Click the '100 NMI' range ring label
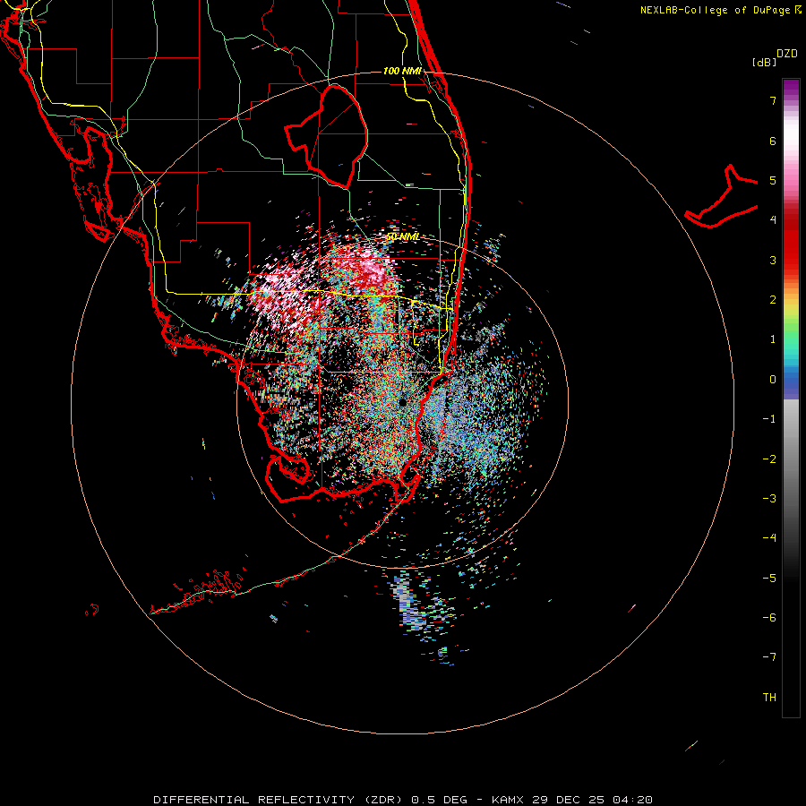This screenshot has height=806, width=806. click(402, 71)
